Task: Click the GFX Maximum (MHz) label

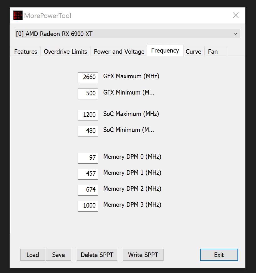Action: pyautogui.click(x=131, y=76)
